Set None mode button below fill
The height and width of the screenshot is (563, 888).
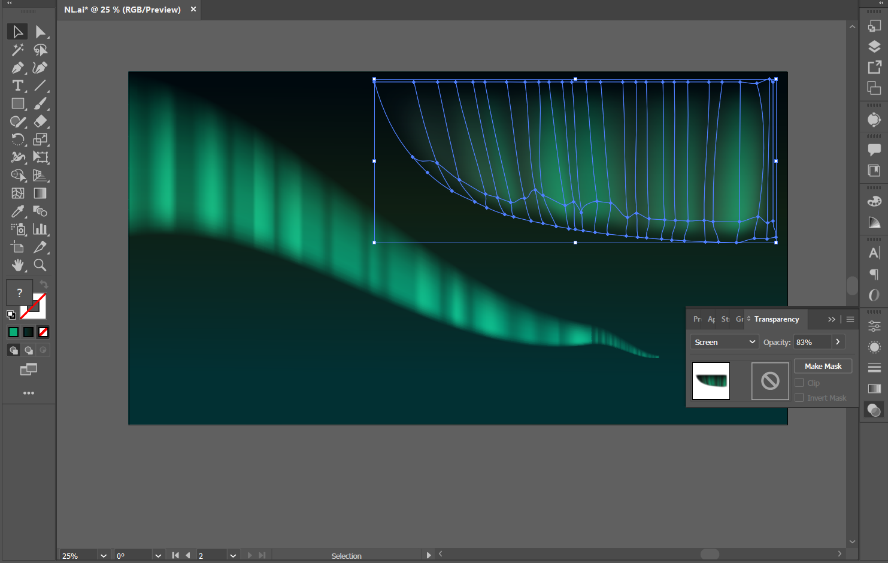pos(43,332)
